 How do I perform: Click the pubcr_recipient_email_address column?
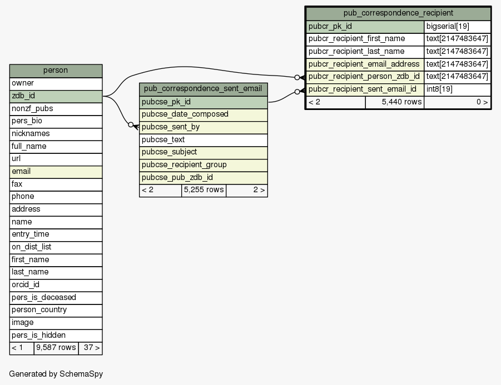(364, 64)
